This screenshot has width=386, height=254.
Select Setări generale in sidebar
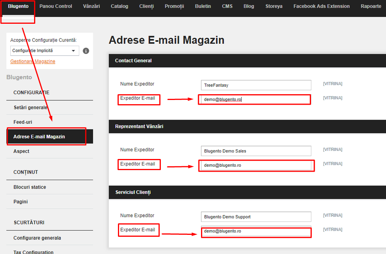(50, 108)
